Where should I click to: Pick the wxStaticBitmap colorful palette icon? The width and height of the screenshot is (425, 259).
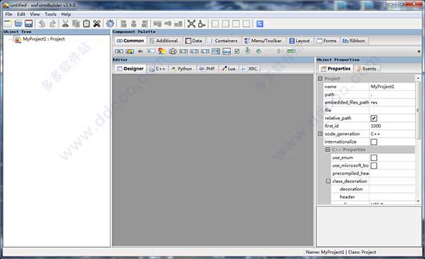point(162,51)
